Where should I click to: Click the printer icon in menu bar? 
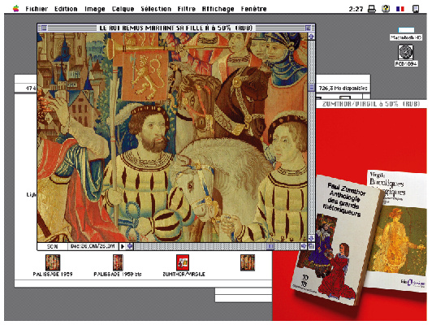click(x=372, y=9)
